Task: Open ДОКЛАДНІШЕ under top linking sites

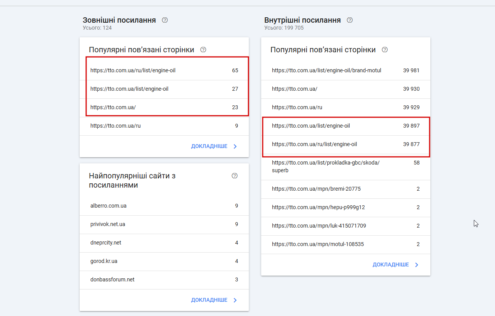Action: pos(214,300)
